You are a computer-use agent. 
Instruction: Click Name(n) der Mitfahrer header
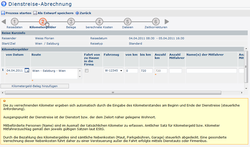(x=205, y=55)
